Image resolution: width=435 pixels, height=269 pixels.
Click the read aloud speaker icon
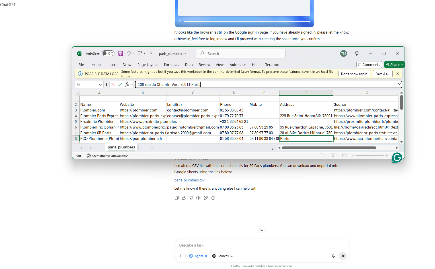[x=198, y=198]
